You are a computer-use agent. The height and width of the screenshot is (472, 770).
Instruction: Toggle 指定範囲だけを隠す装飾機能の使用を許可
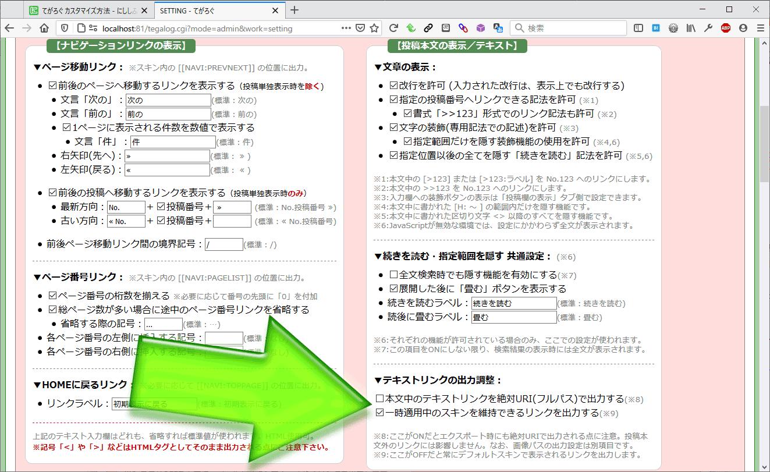407,141
